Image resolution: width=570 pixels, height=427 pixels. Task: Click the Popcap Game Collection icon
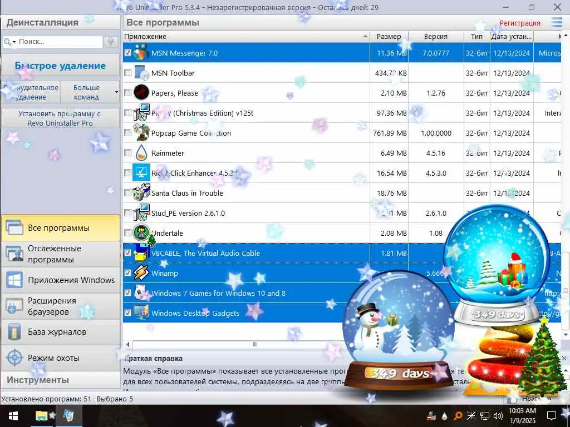(x=141, y=132)
